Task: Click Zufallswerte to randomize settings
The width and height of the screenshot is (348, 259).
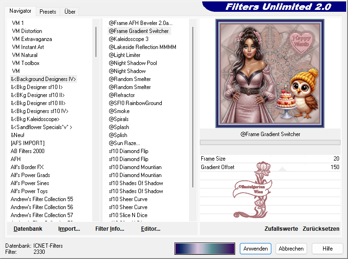Action: [x=281, y=229]
